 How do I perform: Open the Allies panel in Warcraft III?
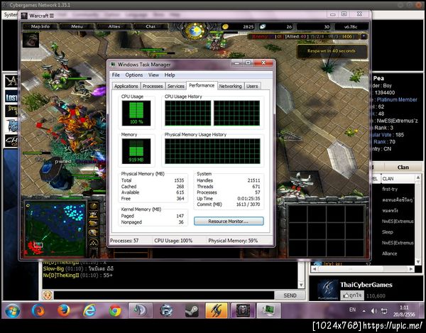pyautogui.click(x=114, y=26)
